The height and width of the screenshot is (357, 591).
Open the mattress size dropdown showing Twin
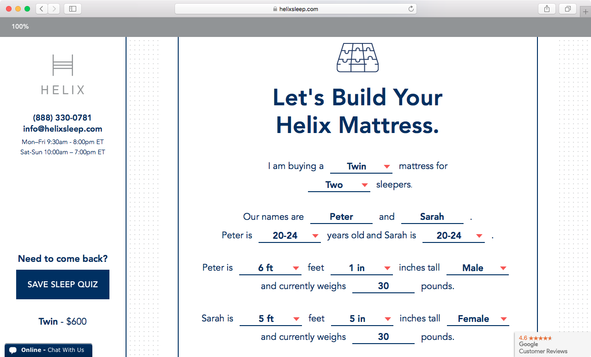(x=361, y=167)
